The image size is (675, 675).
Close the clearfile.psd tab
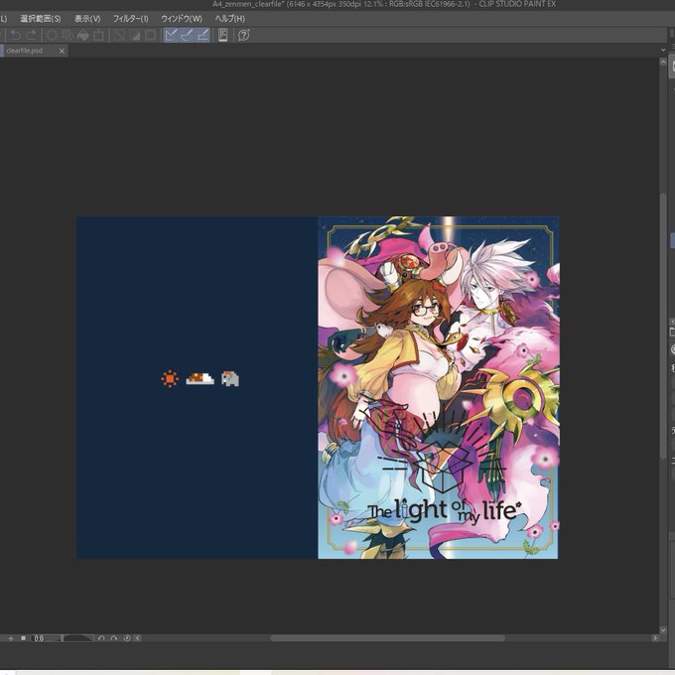click(x=62, y=52)
